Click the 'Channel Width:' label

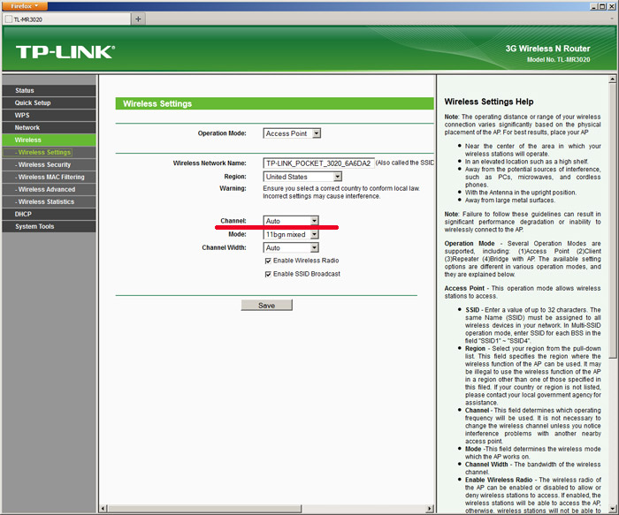point(224,247)
